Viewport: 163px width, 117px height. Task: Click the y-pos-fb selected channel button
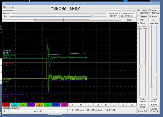38,111
